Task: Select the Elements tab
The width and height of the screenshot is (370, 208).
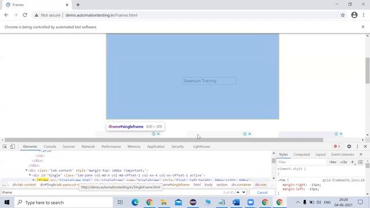Action: click(x=30, y=146)
